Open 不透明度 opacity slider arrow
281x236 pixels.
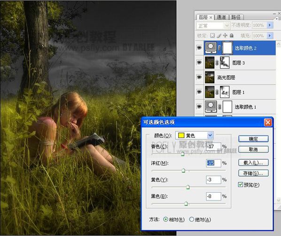(270, 25)
